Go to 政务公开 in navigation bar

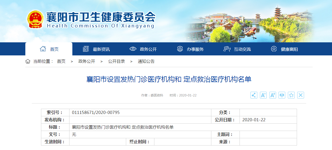[143, 49]
